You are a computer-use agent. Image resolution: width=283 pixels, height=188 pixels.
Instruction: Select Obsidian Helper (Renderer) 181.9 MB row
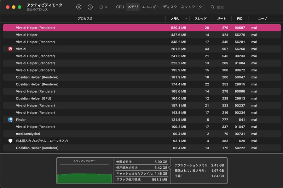(142, 77)
